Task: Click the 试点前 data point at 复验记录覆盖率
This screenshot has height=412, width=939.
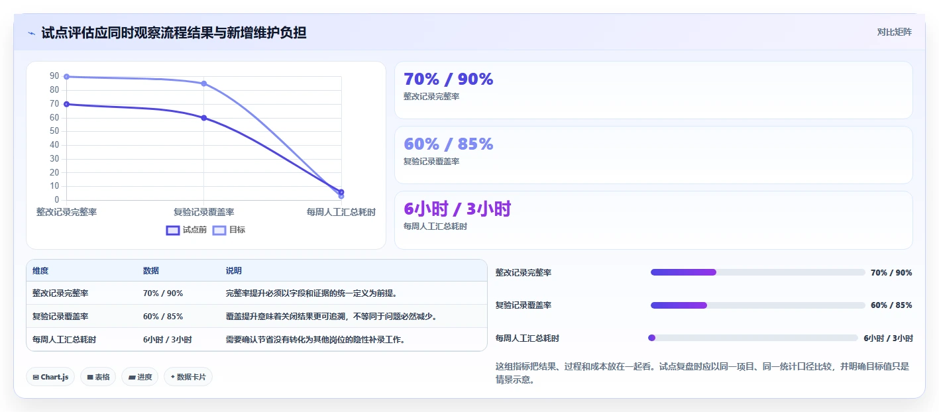Action: coord(204,118)
